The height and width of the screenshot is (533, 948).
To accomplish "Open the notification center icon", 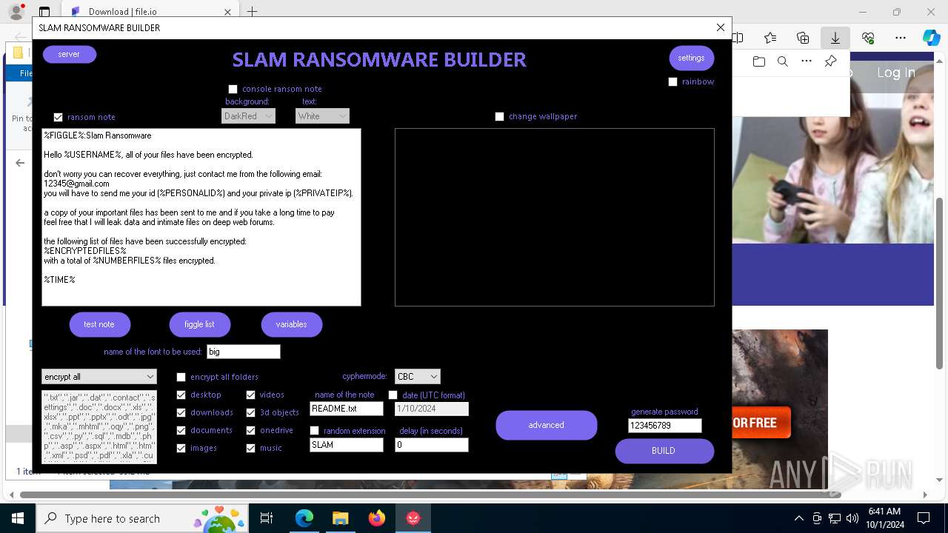I will point(924,518).
